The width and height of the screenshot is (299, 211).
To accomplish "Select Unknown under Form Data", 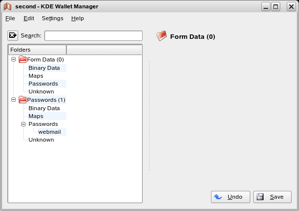I will (41, 91).
